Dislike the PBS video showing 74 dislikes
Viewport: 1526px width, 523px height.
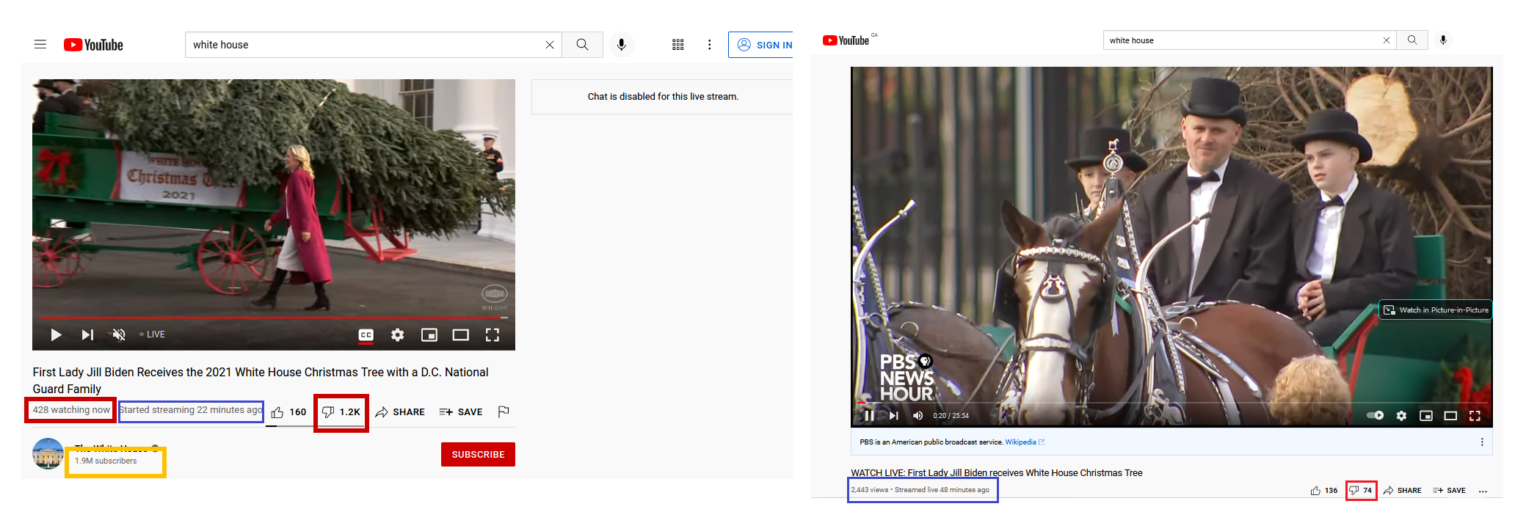1361,491
